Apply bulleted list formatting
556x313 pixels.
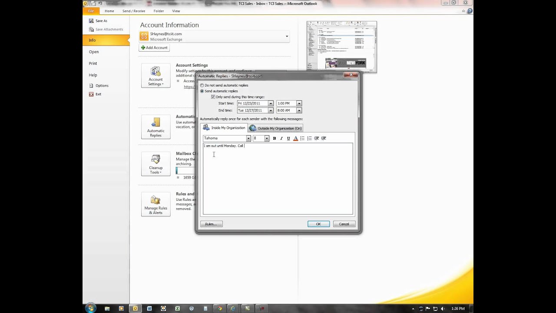302,138
